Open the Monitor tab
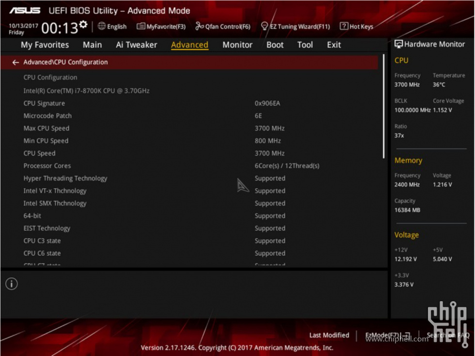This screenshot has height=356, width=475. 237,45
